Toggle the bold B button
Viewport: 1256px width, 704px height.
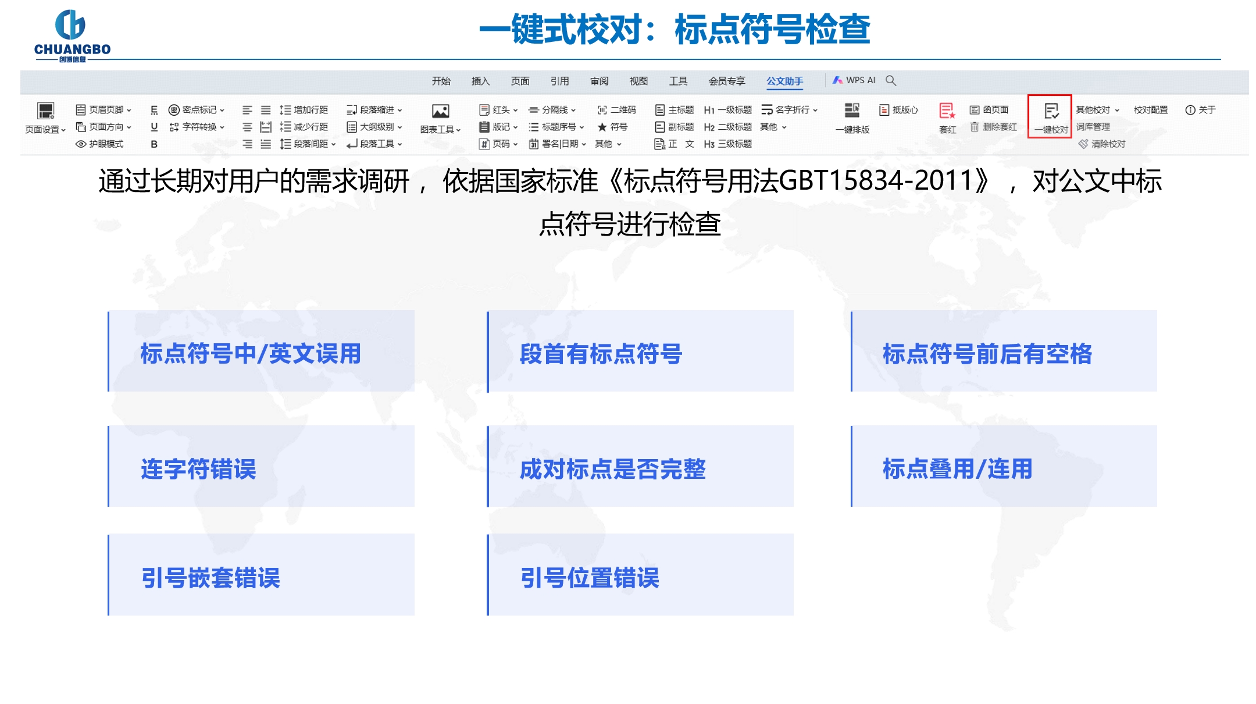pyautogui.click(x=154, y=144)
